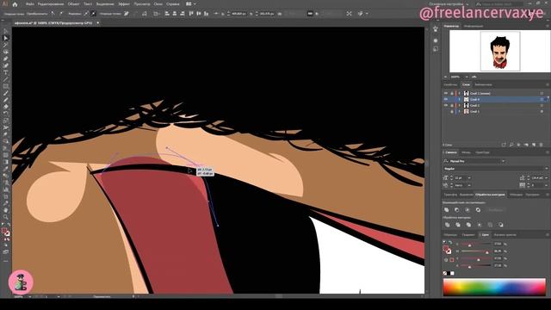Unlock the Слой 2 layer

(452, 105)
